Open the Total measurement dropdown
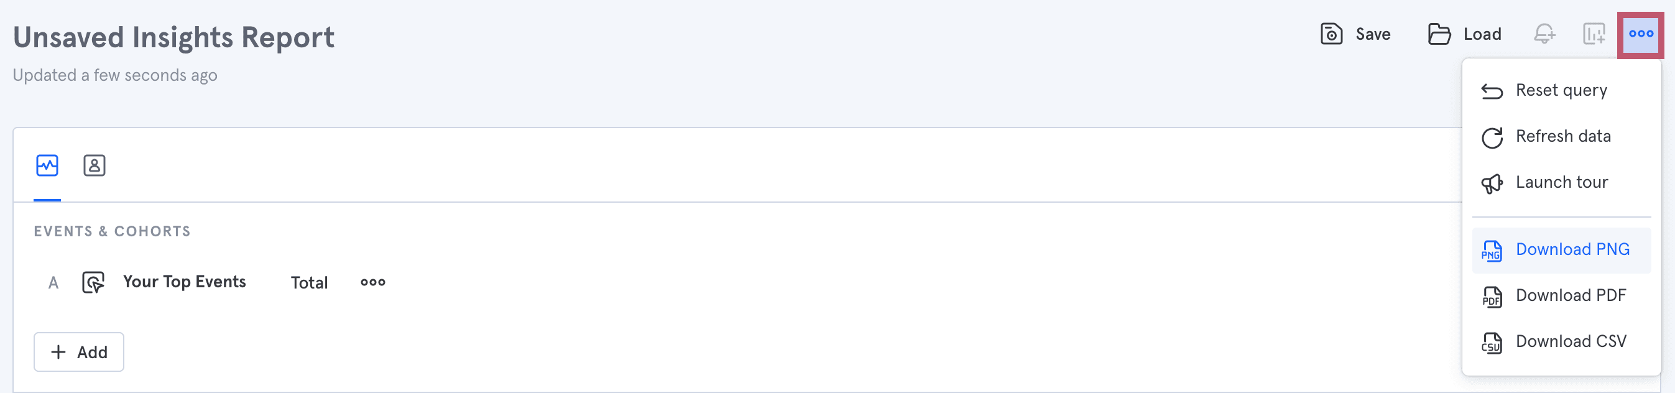 point(309,282)
